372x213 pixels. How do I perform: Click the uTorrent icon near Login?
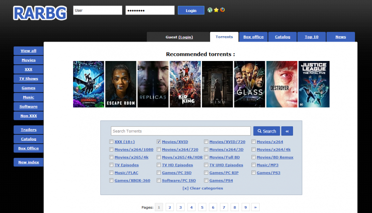(210, 10)
